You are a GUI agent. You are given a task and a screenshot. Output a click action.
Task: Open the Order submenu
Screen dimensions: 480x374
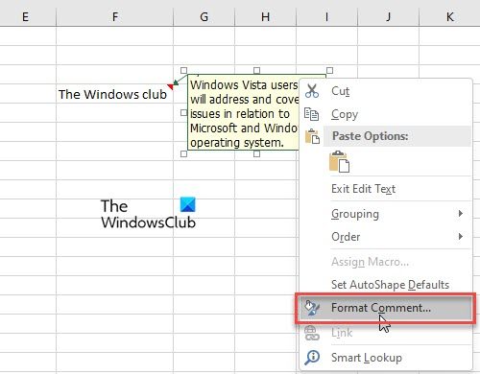tap(386, 237)
